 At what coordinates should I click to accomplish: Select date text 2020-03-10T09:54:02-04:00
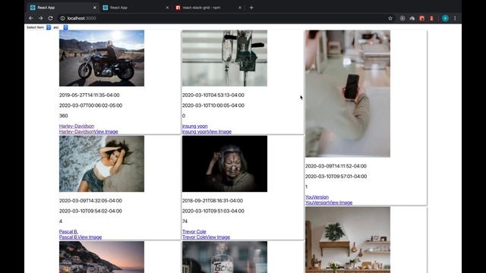click(x=90, y=211)
